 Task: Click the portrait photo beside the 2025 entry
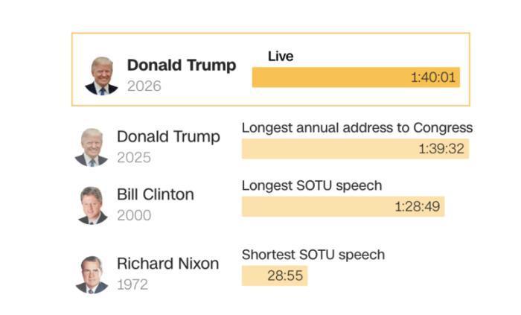click(x=92, y=147)
